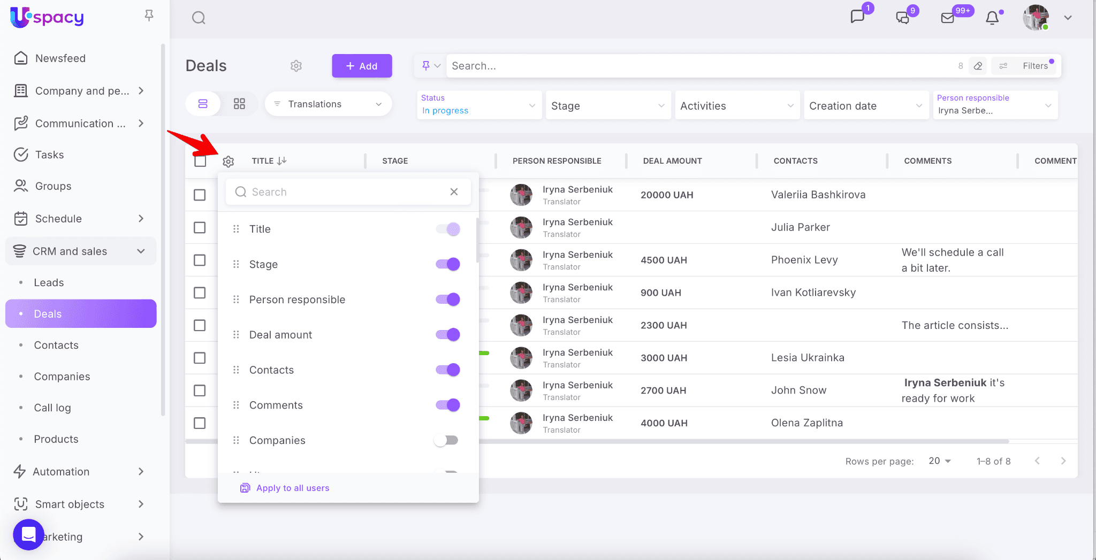Open the notifications bell icon
1096x560 pixels.
[x=992, y=18]
